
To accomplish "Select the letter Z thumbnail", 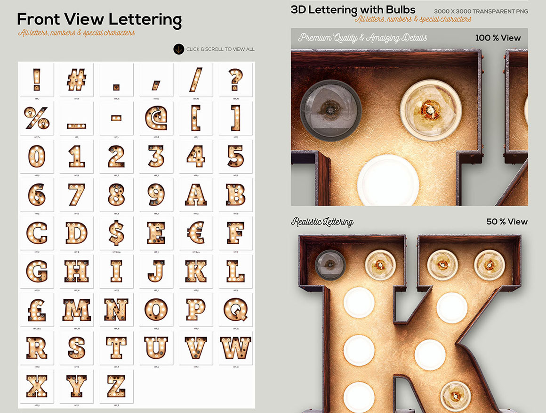I will click(x=116, y=386).
